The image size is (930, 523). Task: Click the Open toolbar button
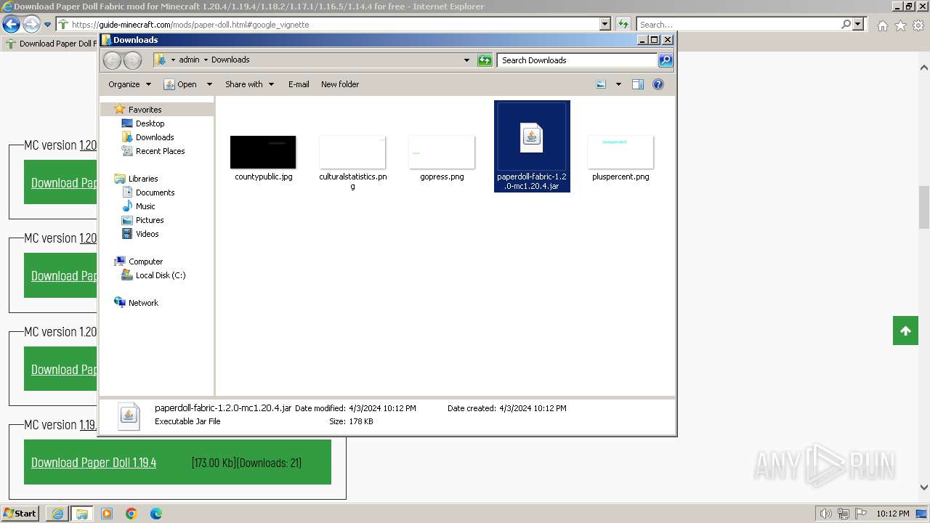[x=181, y=84]
